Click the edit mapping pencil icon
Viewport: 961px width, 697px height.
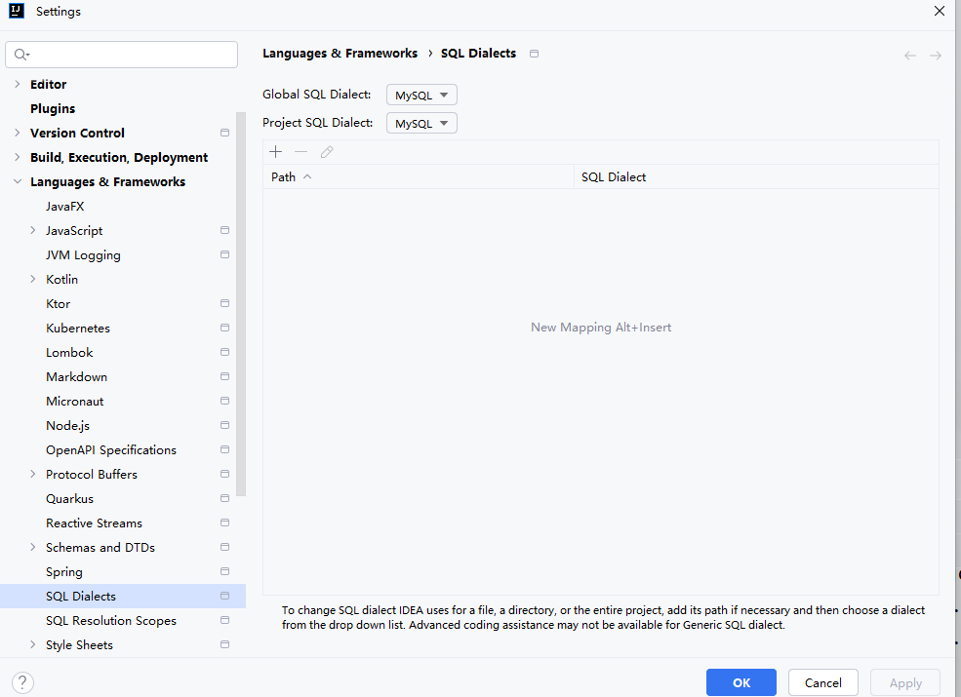click(x=327, y=152)
